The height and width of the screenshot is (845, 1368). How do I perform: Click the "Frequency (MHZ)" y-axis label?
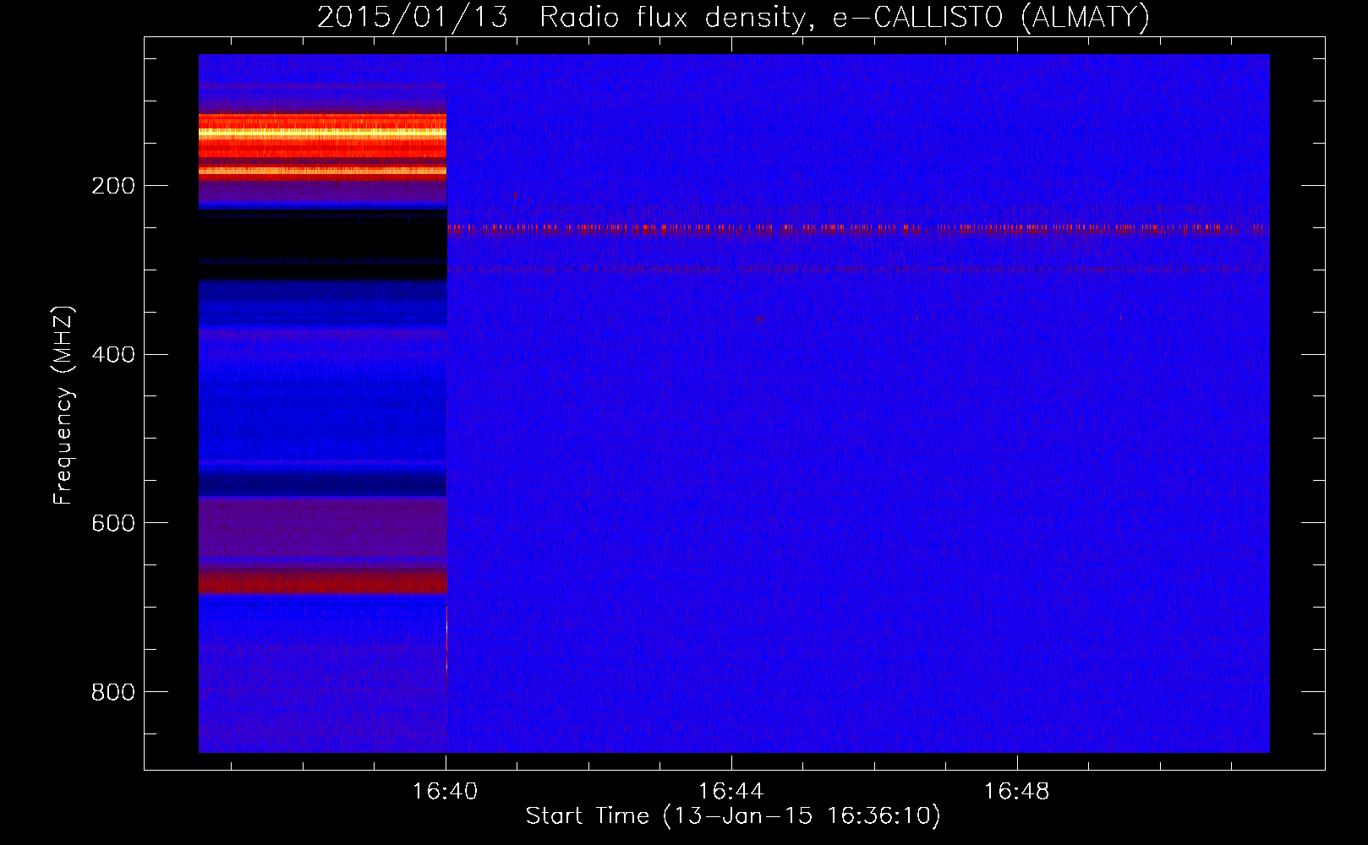tap(63, 405)
